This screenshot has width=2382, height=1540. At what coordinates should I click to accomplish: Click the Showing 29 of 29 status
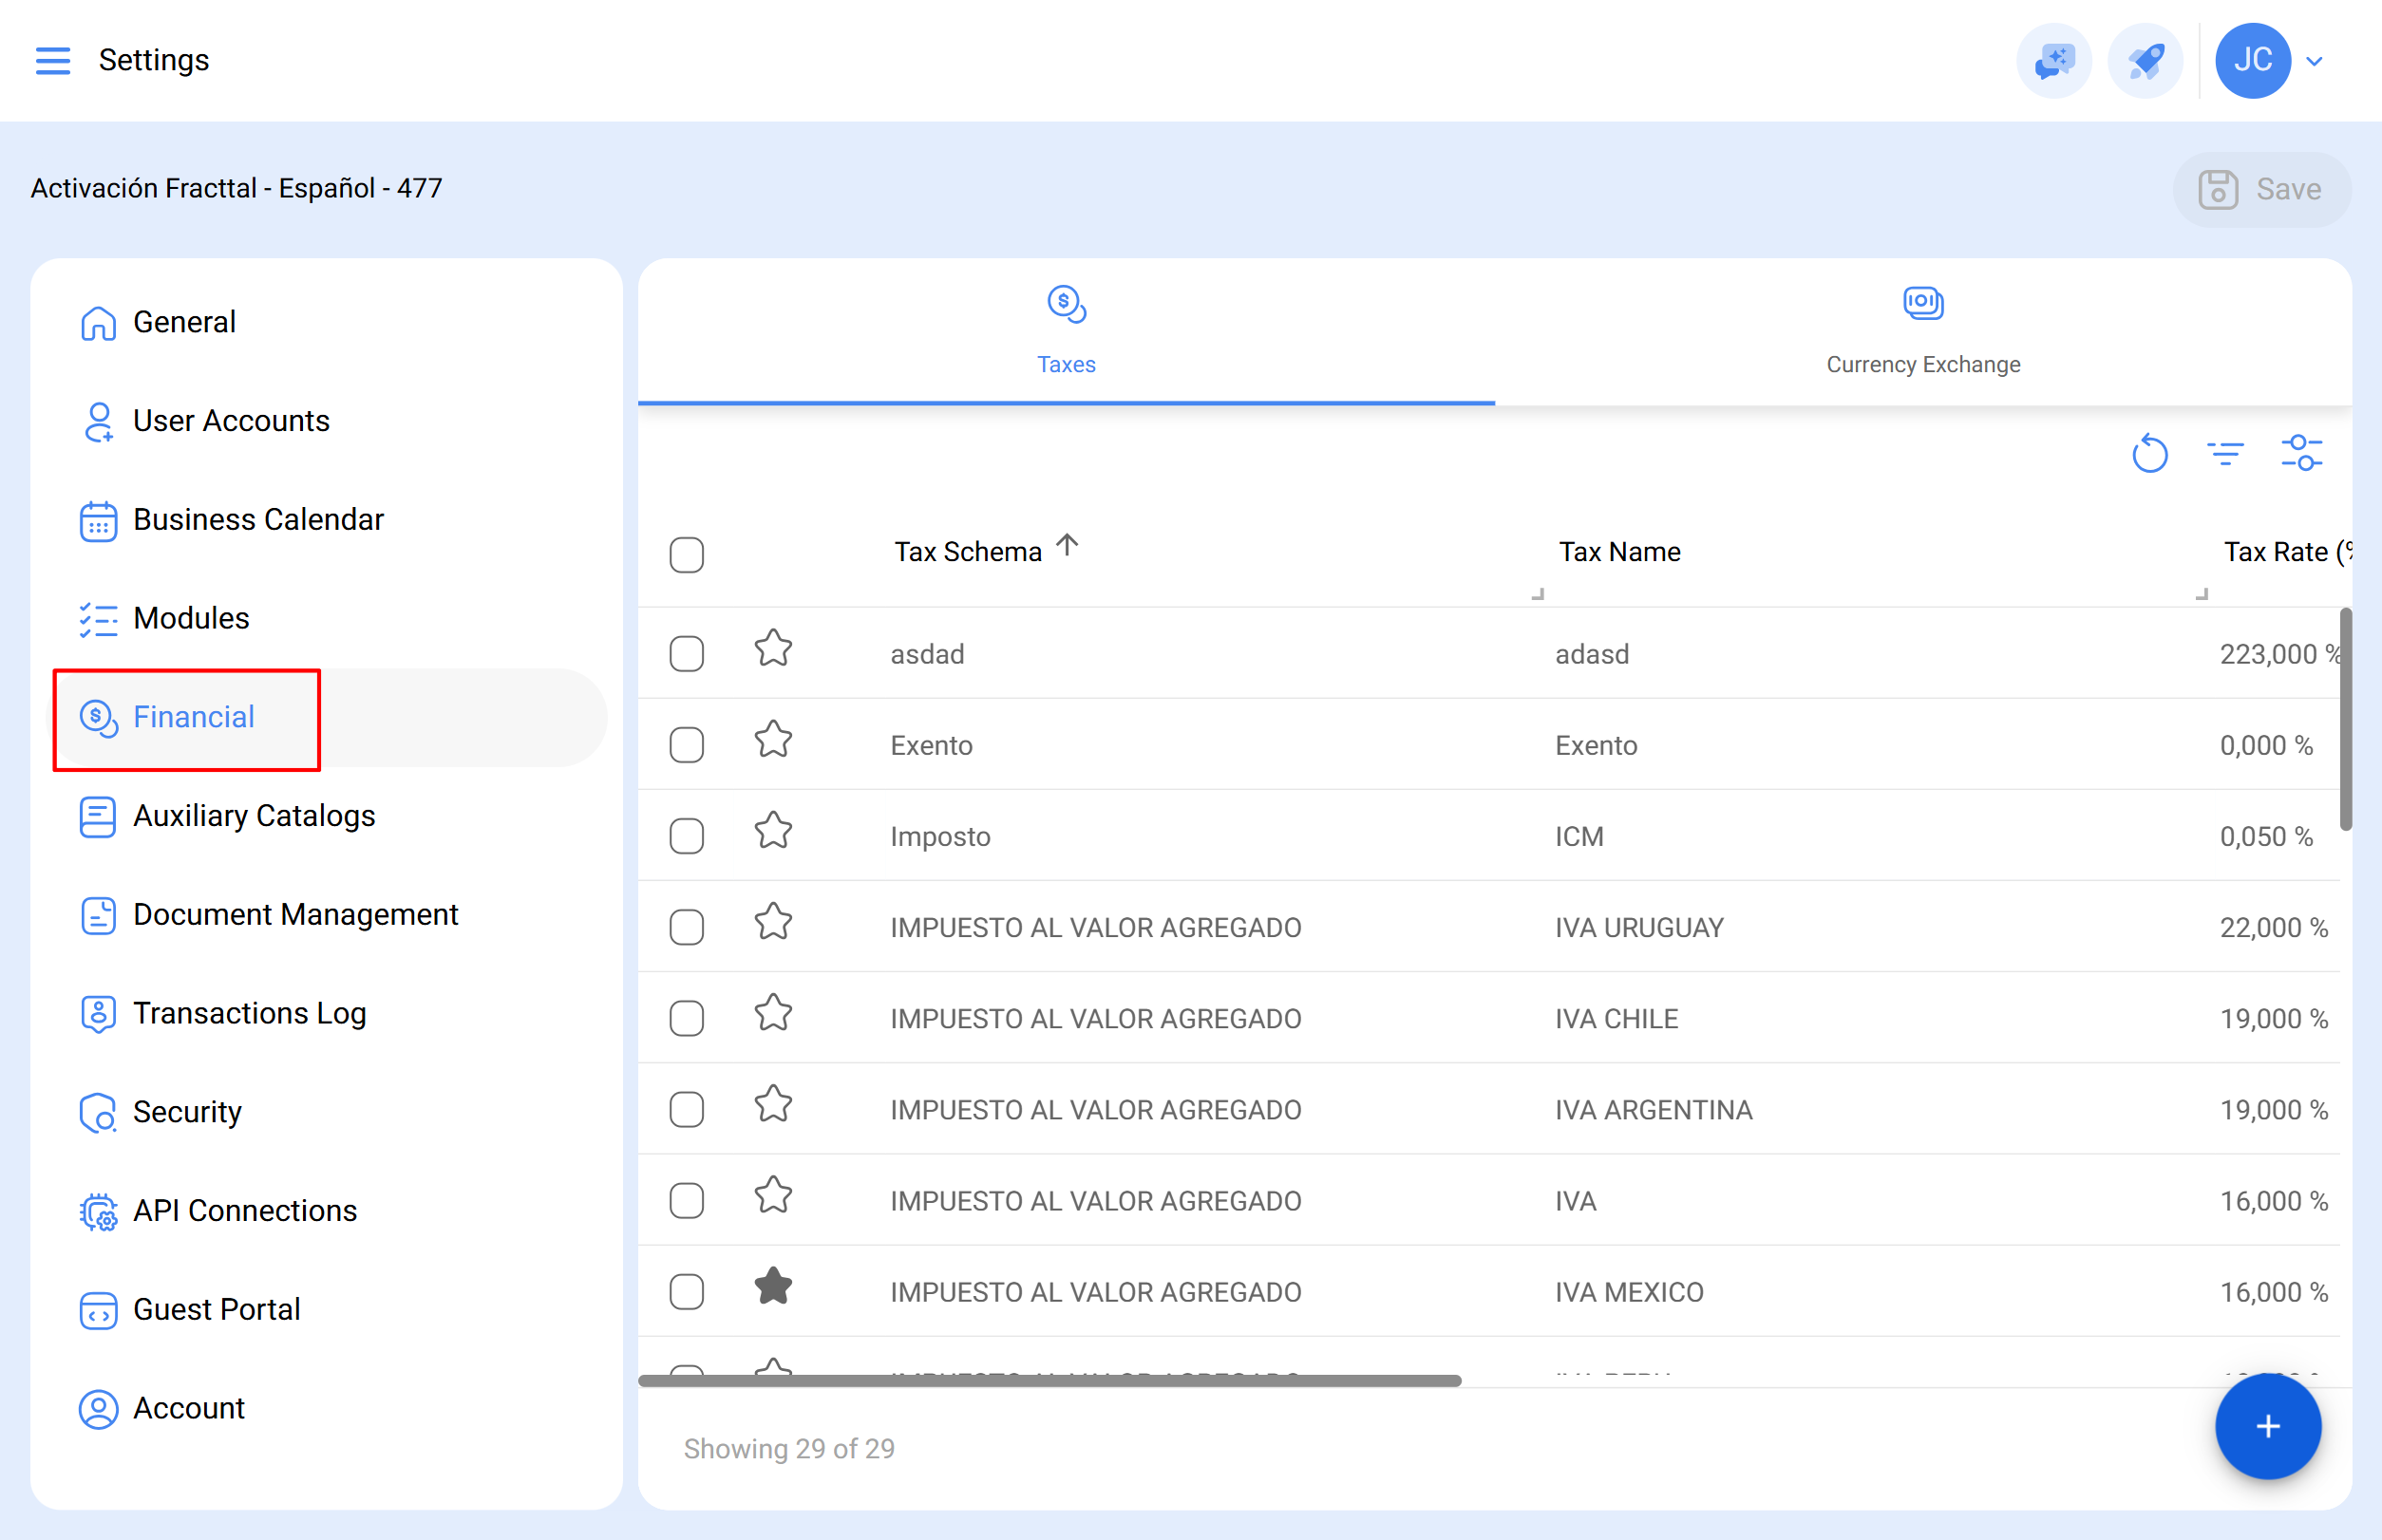(x=788, y=1449)
